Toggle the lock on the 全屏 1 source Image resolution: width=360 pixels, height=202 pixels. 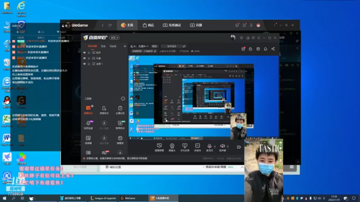pyautogui.click(x=89, y=64)
